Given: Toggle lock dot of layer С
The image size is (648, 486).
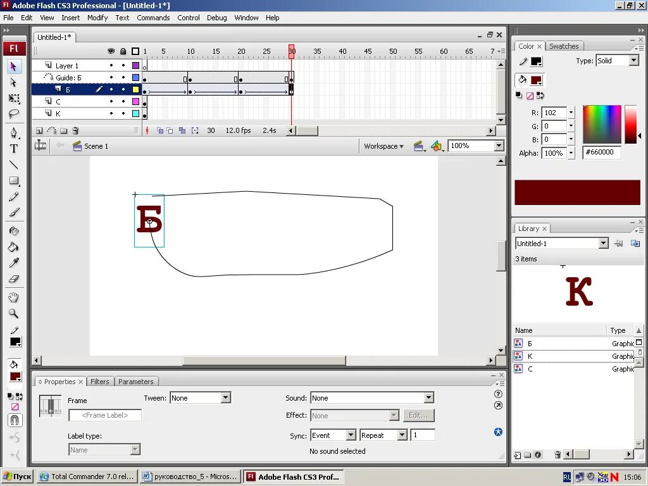Looking at the screenshot, I should click(123, 101).
